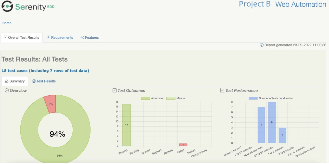
Task: Click the gauge icon on Test Results tab
Action: 34,81
